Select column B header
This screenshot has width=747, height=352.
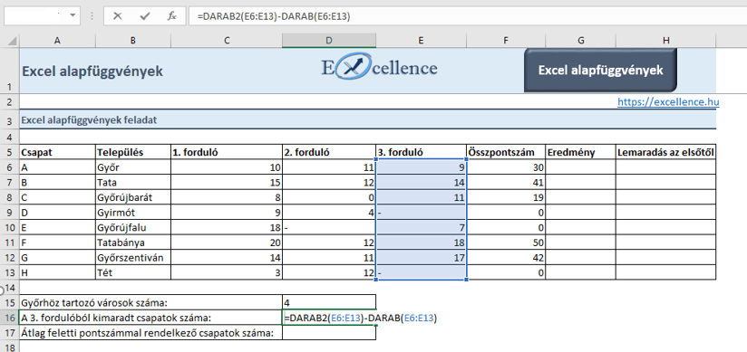coord(133,41)
